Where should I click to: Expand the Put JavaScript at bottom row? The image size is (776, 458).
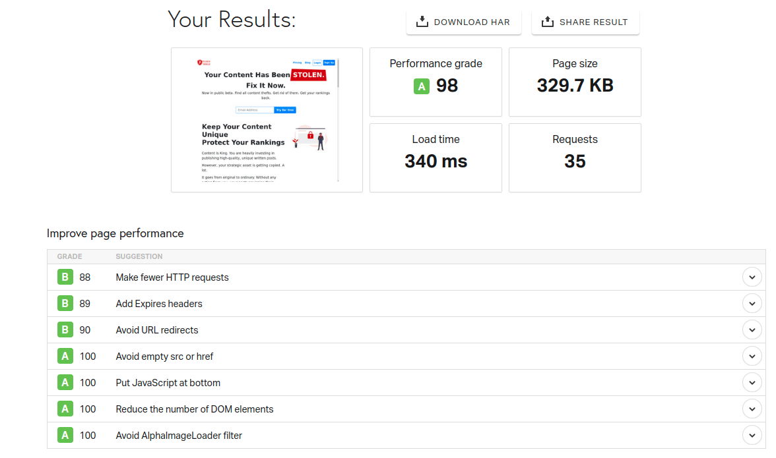pos(752,382)
